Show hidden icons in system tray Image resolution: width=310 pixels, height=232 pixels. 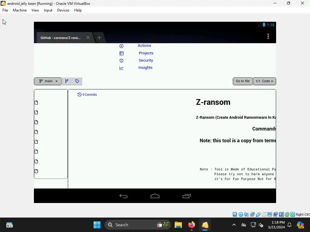click(234, 225)
